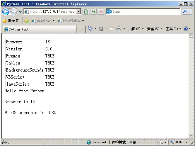Click the Frames table cell

(x=25, y=56)
